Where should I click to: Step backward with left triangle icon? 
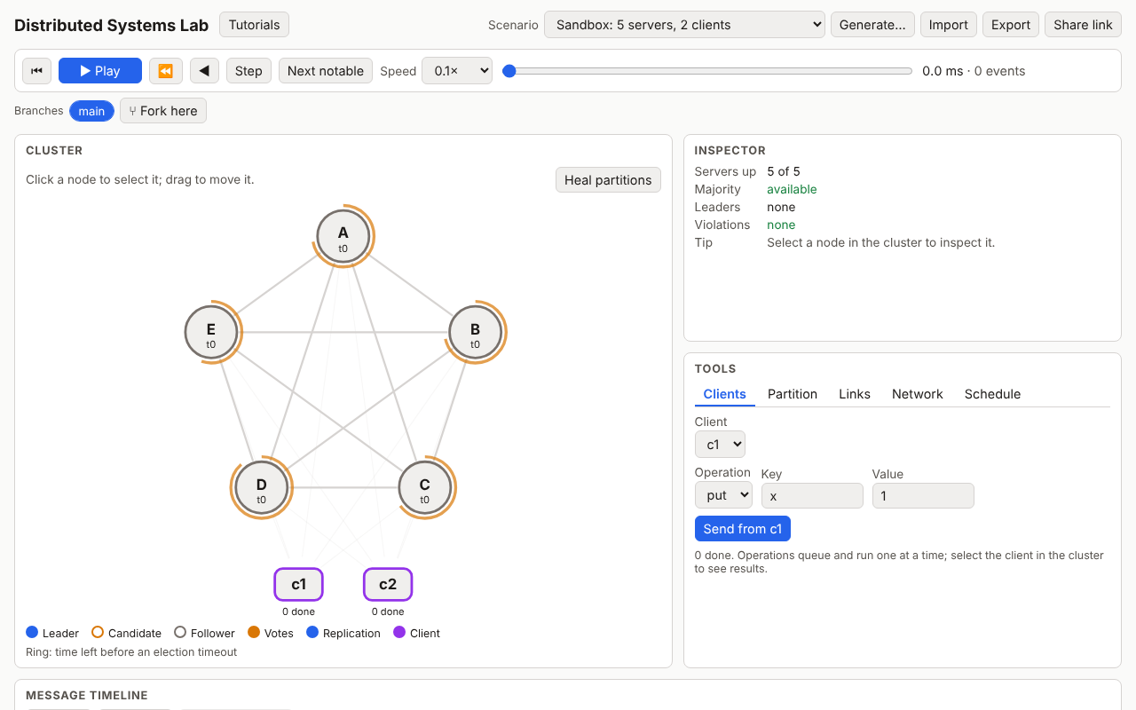pyautogui.click(x=204, y=71)
